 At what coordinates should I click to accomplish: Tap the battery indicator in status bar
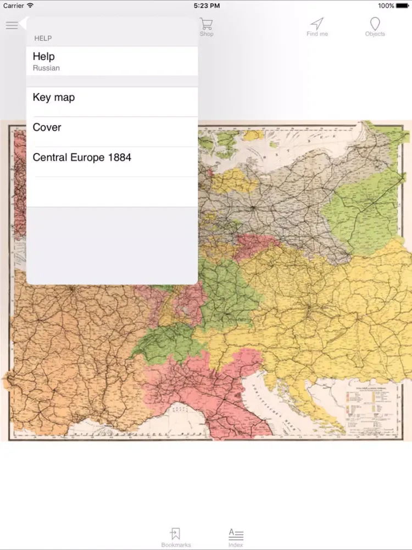click(x=402, y=5)
